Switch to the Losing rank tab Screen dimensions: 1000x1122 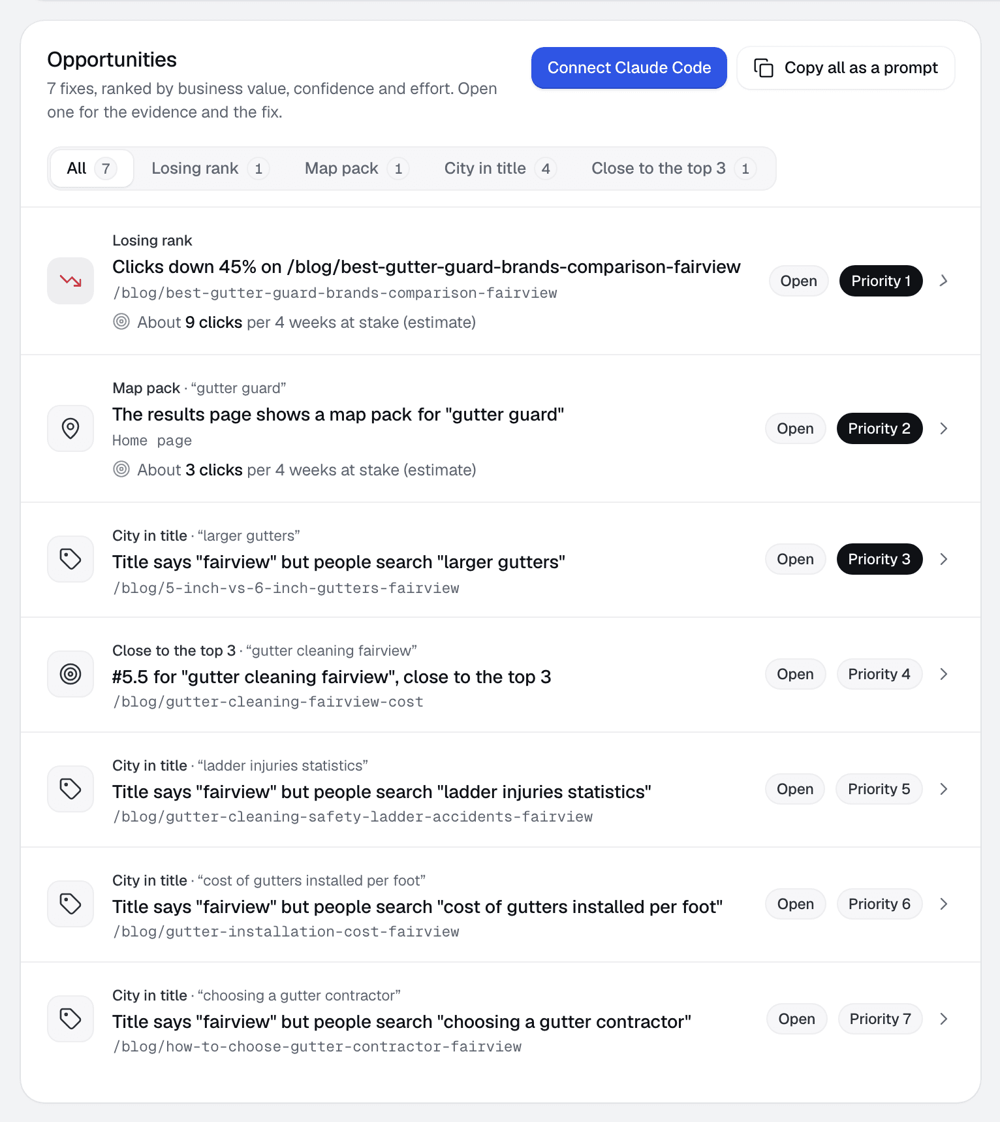pyautogui.click(x=210, y=168)
